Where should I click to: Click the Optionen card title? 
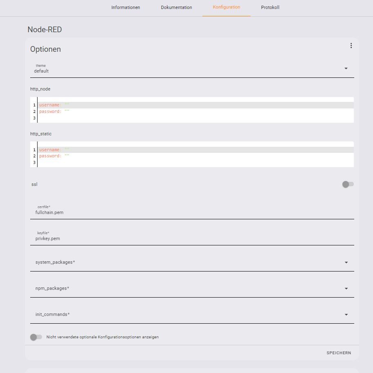pos(45,49)
